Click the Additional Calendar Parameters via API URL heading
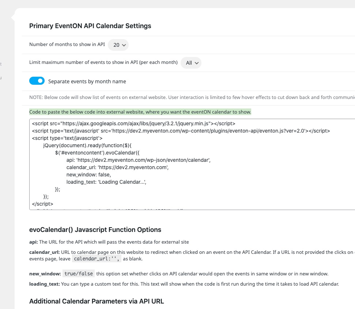Viewport: 355px width, 309px height. pos(97,301)
